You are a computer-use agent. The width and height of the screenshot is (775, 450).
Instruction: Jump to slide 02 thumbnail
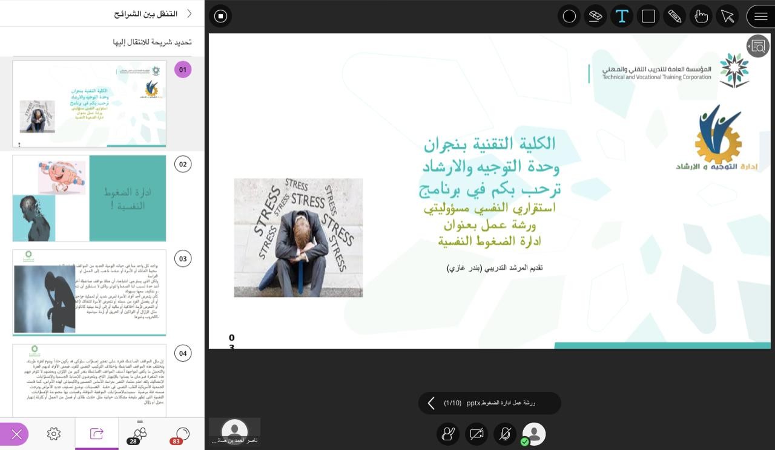(89, 198)
